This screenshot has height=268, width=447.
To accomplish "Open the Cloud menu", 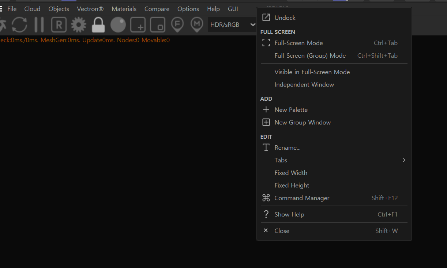I will (33, 9).
